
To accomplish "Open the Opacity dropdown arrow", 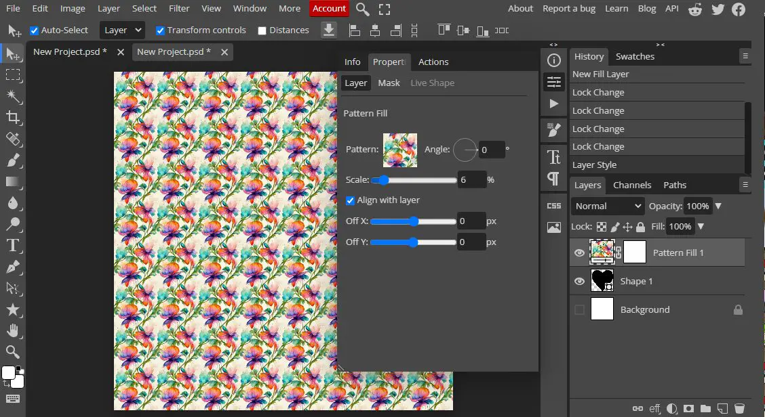I will [x=718, y=206].
